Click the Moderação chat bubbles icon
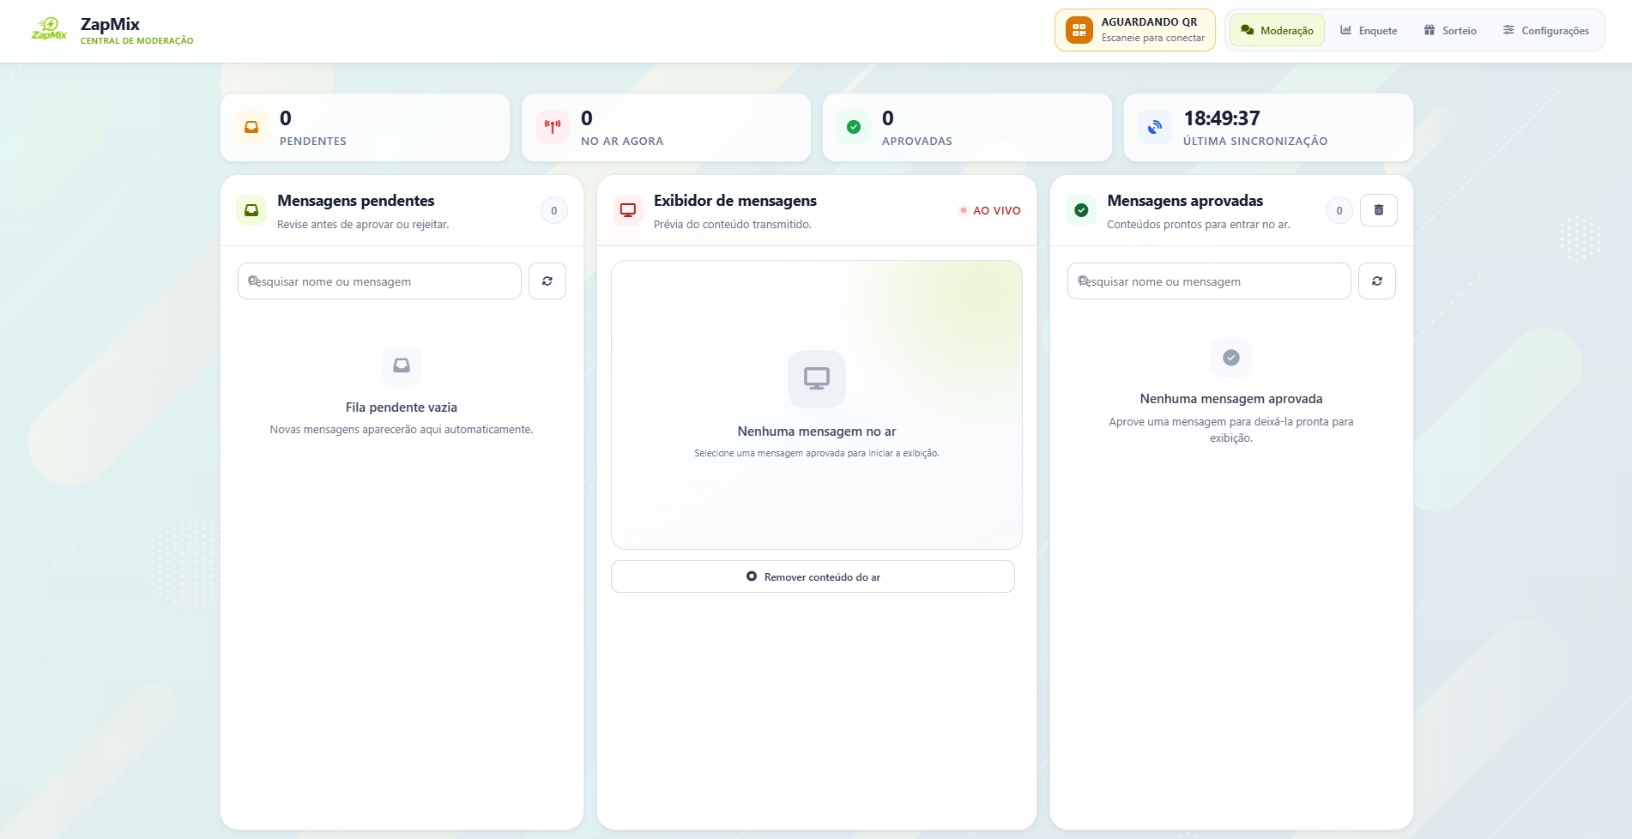The width and height of the screenshot is (1632, 839). [x=1248, y=30]
